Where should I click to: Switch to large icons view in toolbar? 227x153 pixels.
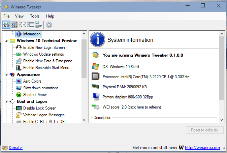(x=6, y=24)
